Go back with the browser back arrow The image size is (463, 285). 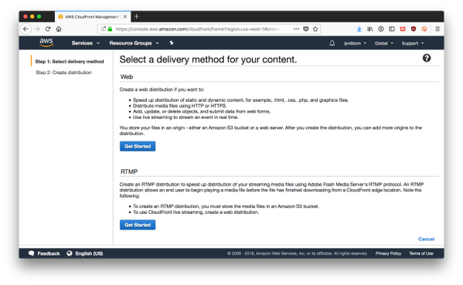pos(26,29)
